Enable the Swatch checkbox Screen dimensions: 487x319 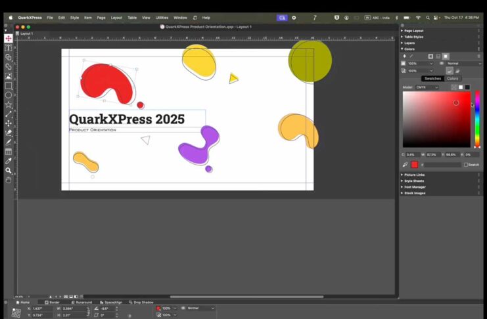pos(466,165)
